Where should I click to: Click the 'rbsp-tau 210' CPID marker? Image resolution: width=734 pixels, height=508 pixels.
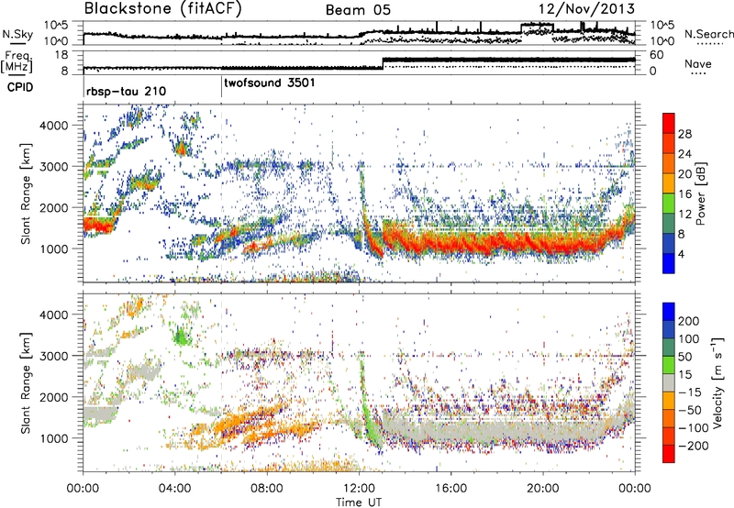(x=126, y=91)
